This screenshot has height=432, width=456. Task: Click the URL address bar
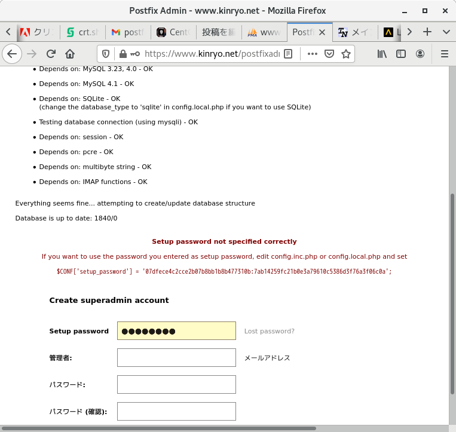click(x=212, y=54)
